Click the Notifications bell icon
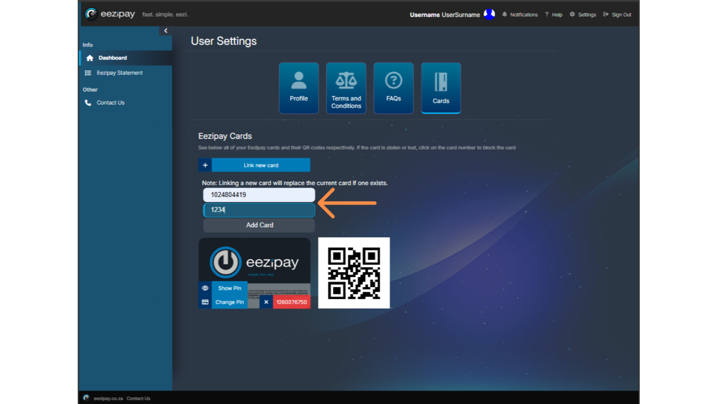718x404 pixels. click(x=504, y=14)
